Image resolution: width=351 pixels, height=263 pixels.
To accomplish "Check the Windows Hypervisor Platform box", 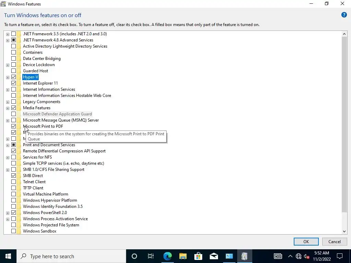I will pyautogui.click(x=13, y=200).
